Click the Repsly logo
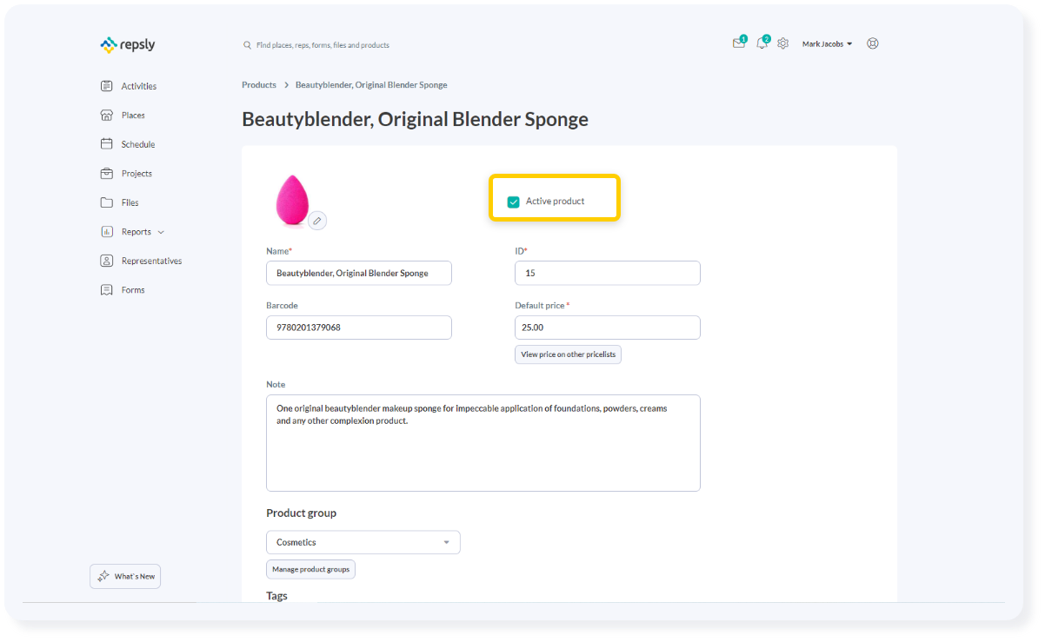1045x642 pixels. point(127,44)
